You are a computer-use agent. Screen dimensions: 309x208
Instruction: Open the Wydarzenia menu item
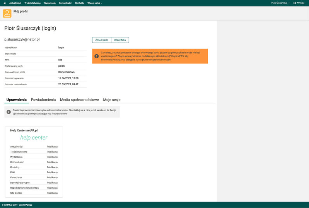click(50, 3)
